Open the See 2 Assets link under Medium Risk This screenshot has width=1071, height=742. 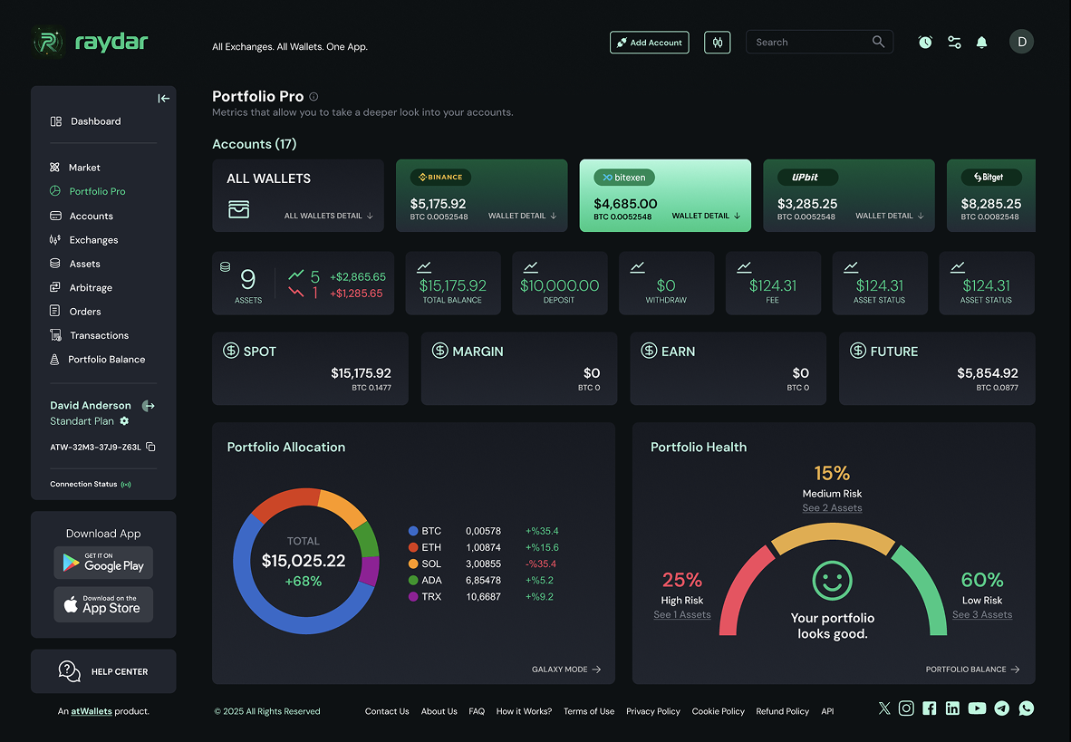click(832, 508)
